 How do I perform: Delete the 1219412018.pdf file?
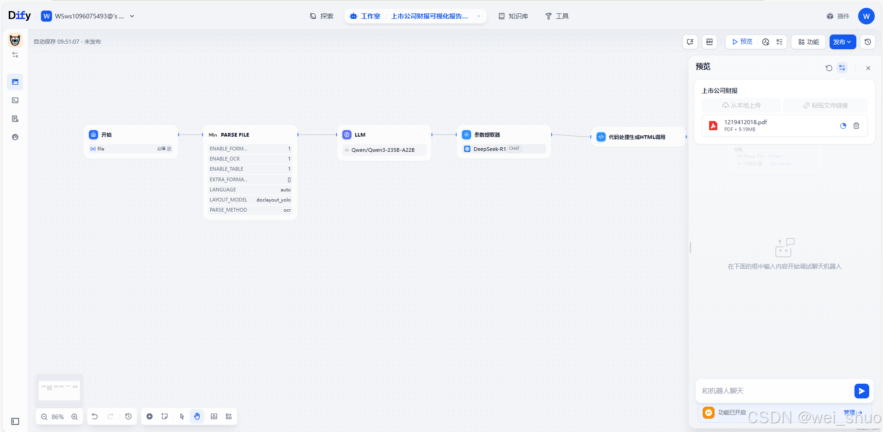click(x=856, y=126)
